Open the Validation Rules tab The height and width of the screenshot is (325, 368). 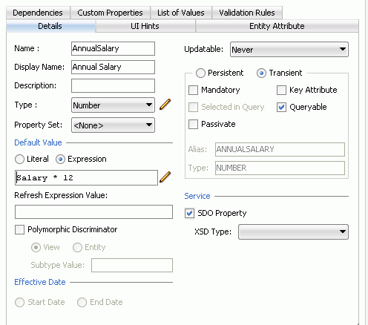(247, 13)
